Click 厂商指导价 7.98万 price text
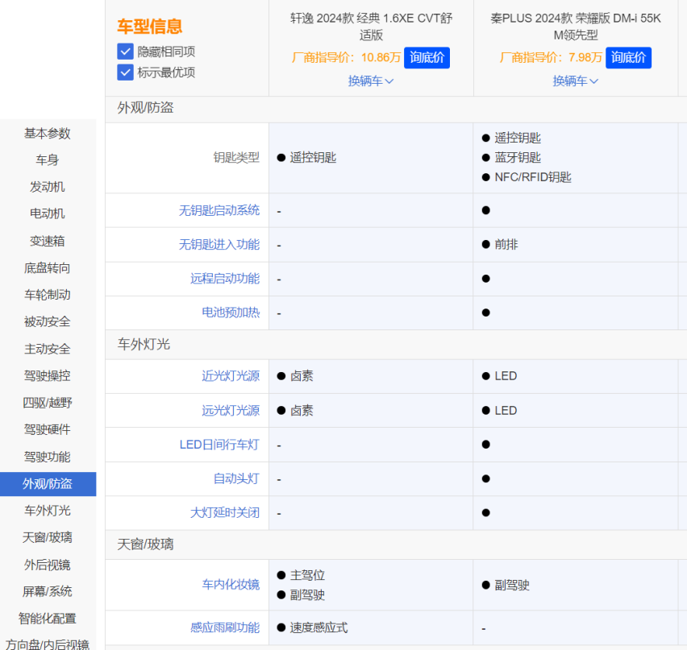Viewport: 687px width, 650px height. 551,57
